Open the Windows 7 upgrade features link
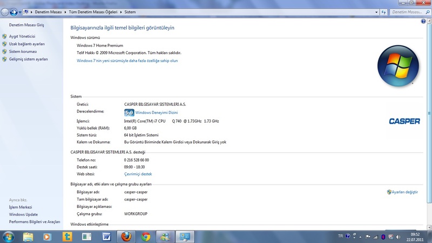Image resolution: width=432 pixels, height=243 pixels. [x=127, y=60]
